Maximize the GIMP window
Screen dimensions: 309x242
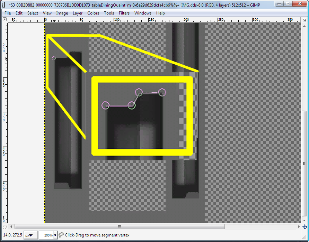288,3
